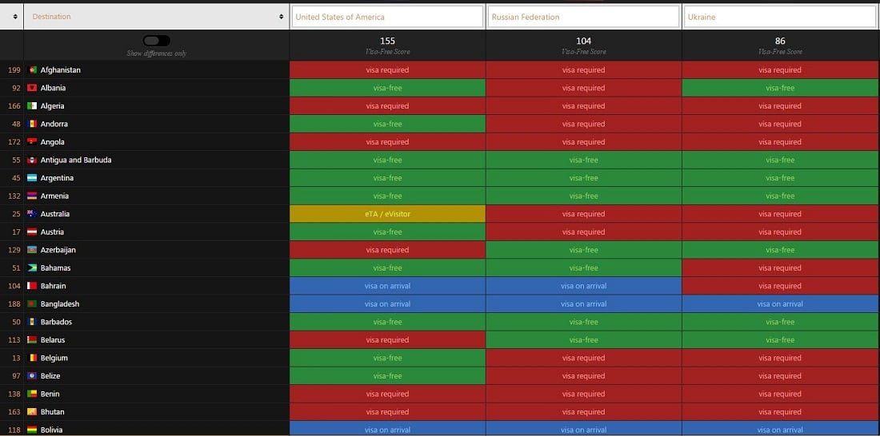The width and height of the screenshot is (880, 436).
Task: Click Russia's visa-free cell for Argentina
Action: point(584,177)
